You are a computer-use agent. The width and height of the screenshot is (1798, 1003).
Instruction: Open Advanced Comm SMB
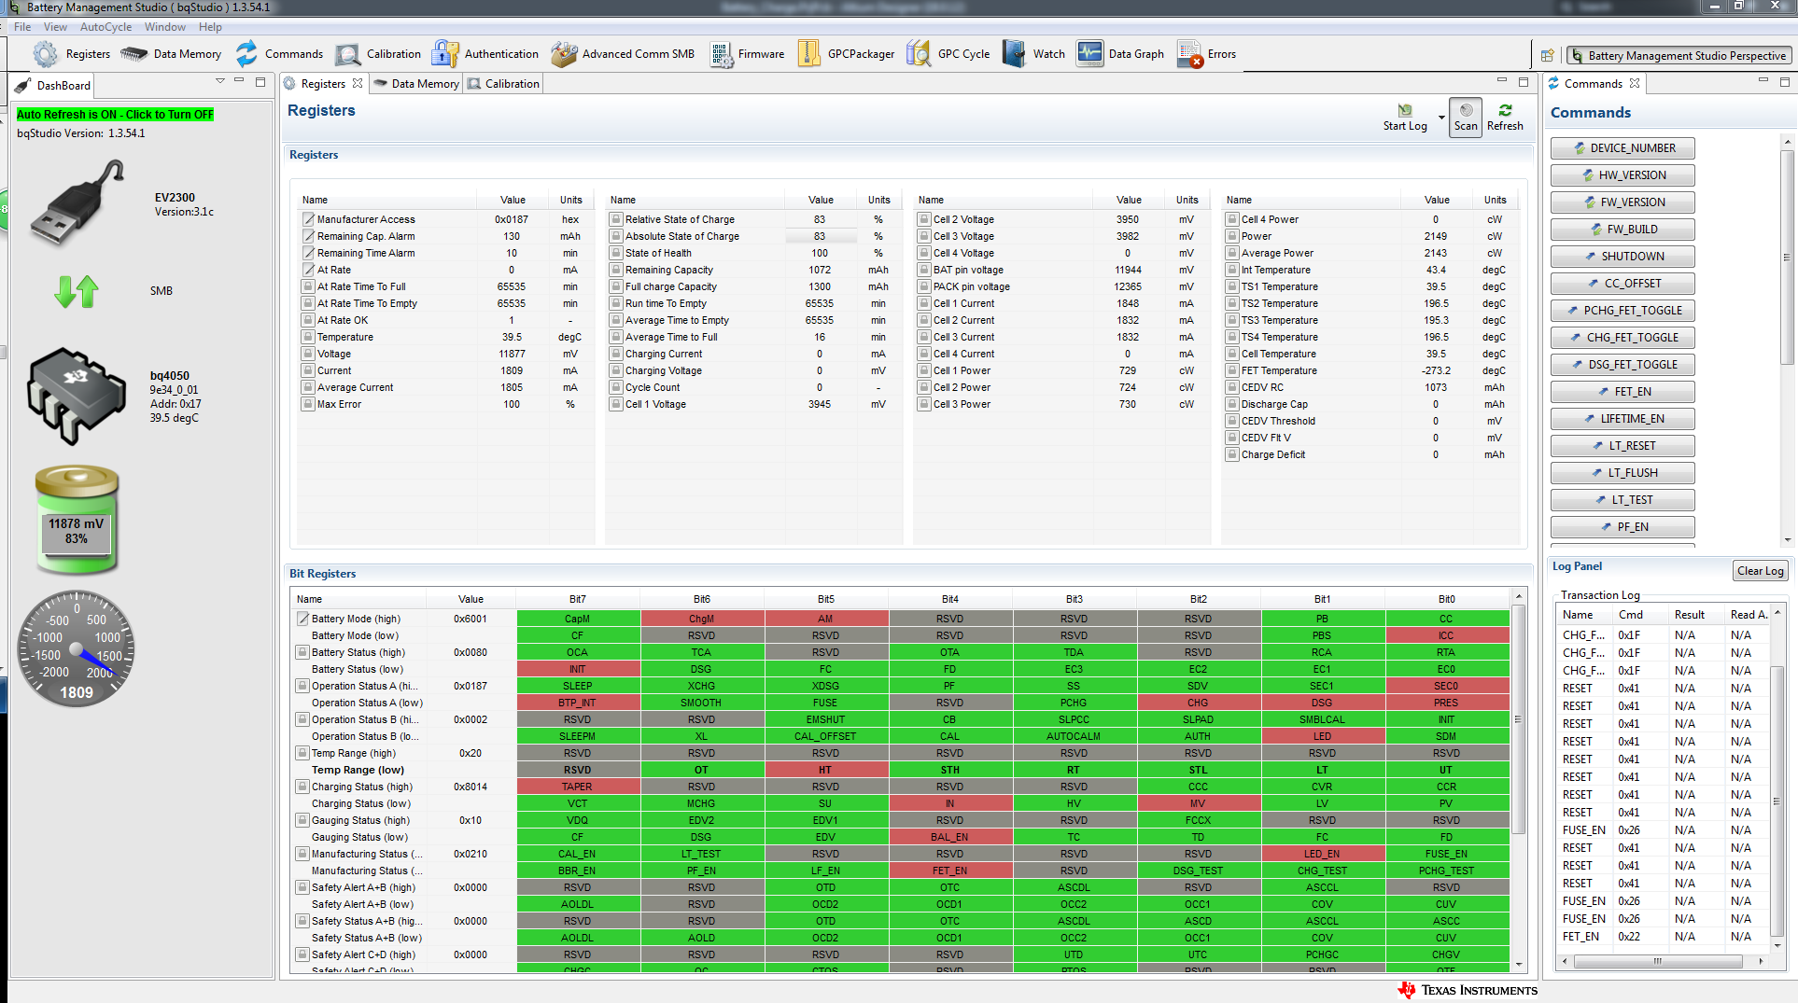coord(623,54)
